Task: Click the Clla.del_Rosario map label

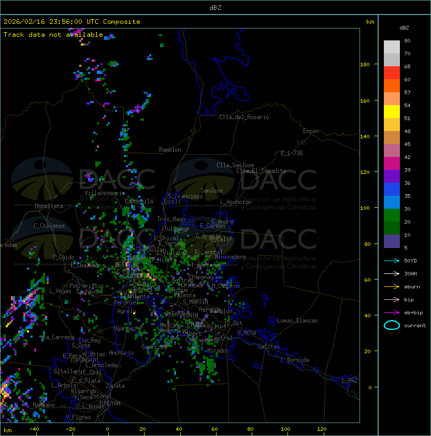Action: [x=244, y=117]
